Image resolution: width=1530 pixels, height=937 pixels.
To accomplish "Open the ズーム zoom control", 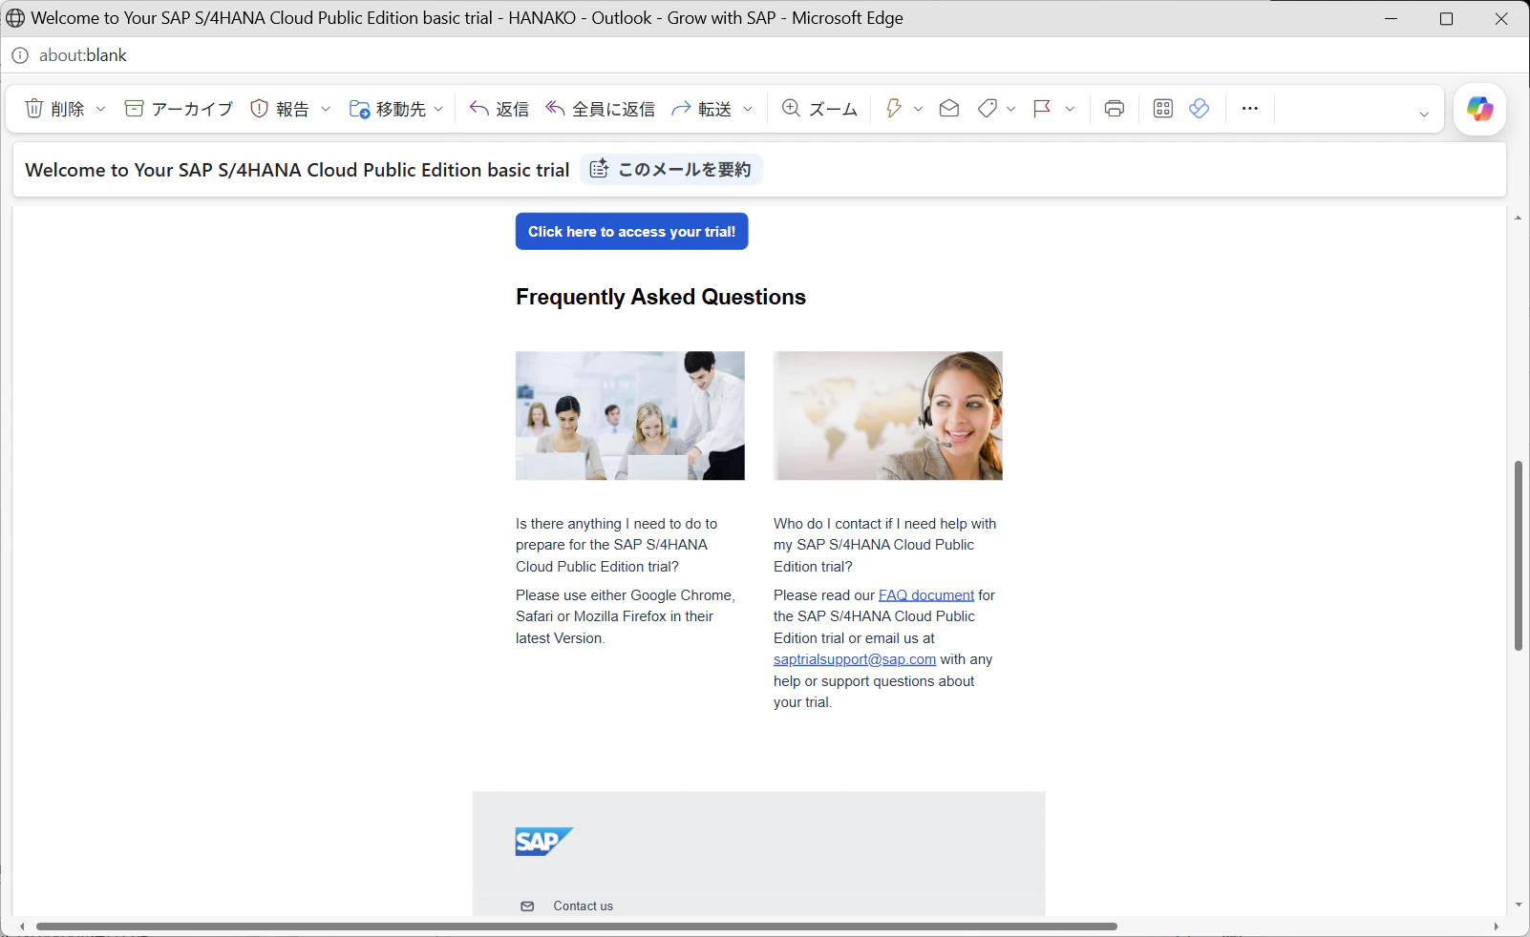I will tap(819, 109).
